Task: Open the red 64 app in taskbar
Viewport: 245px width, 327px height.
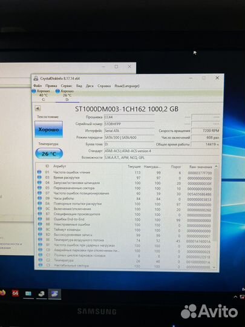Action: (15, 293)
